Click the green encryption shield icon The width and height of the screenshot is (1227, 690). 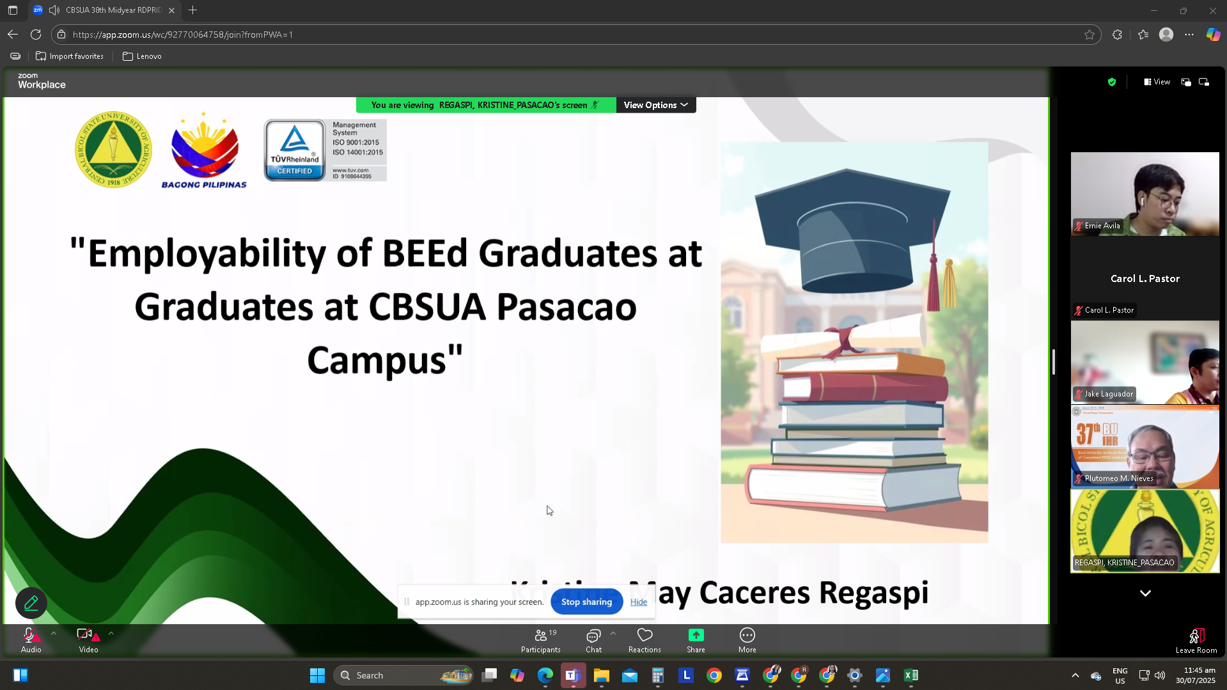click(x=1112, y=82)
